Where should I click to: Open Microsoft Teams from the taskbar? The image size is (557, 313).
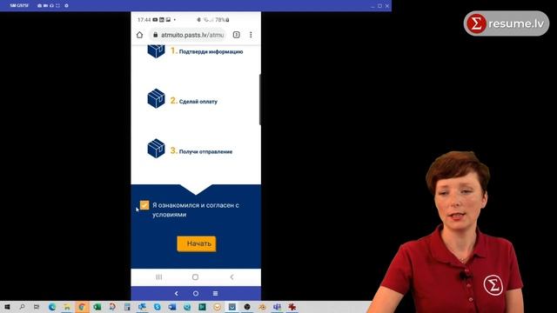[277, 307]
